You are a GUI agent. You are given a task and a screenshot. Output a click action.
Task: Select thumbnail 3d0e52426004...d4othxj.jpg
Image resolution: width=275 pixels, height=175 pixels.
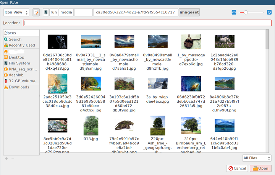click(x=91, y=84)
